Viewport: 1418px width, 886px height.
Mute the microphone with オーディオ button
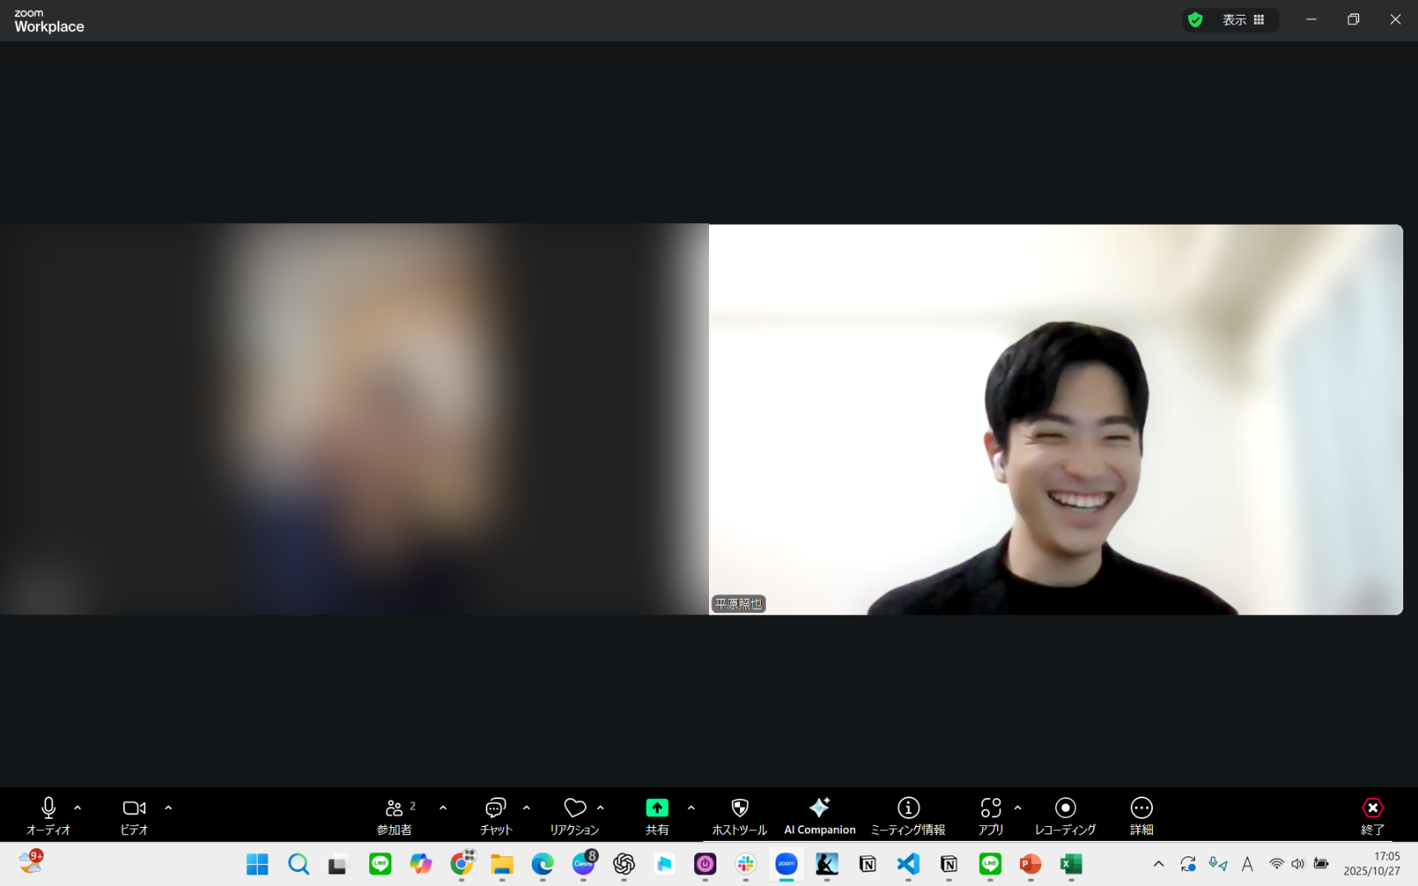[x=48, y=816]
